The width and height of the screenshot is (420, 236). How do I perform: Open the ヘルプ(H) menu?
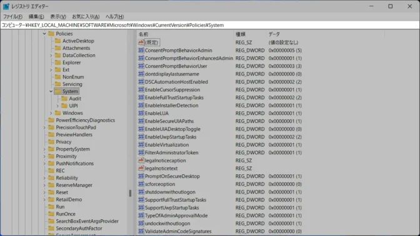tap(114, 17)
